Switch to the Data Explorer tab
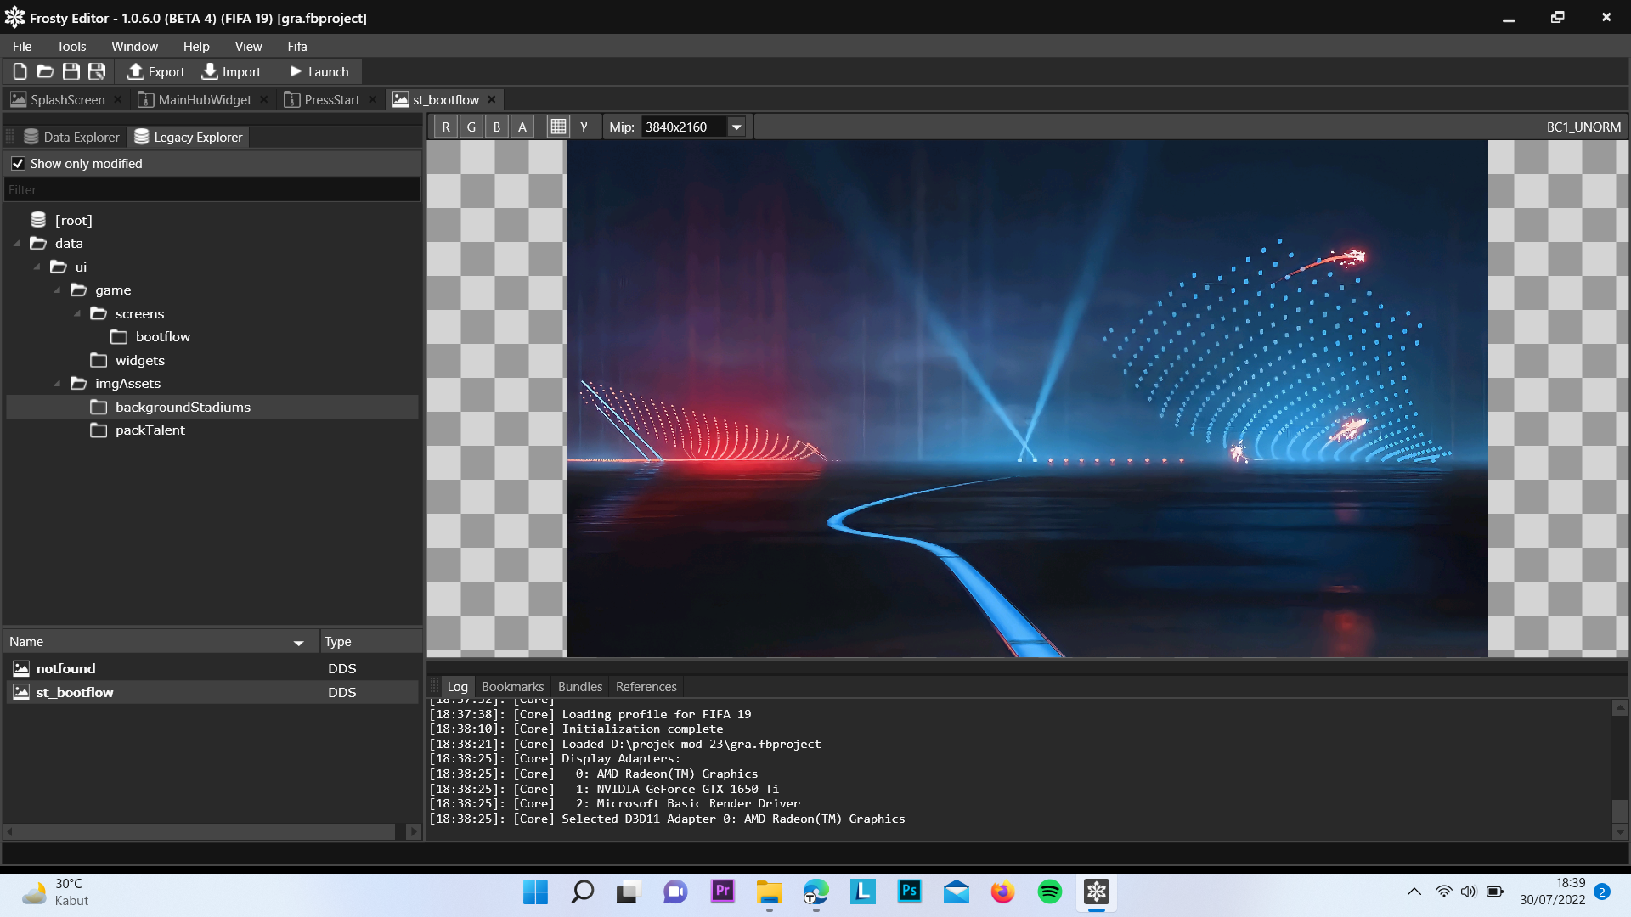 (72, 137)
